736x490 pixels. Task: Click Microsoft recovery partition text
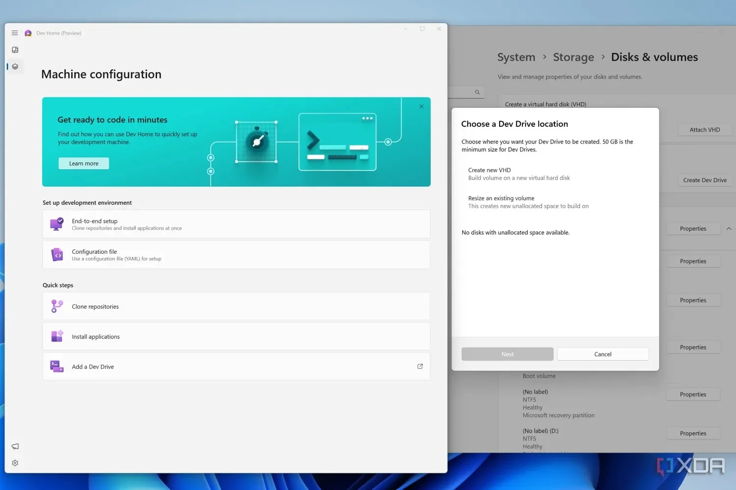(x=558, y=416)
